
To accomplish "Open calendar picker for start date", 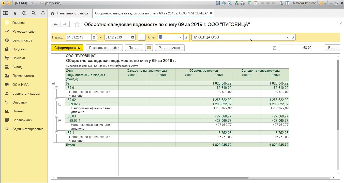I will click(94, 37).
